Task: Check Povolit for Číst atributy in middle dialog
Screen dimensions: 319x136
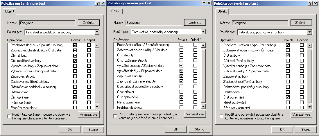Action: [182, 55]
